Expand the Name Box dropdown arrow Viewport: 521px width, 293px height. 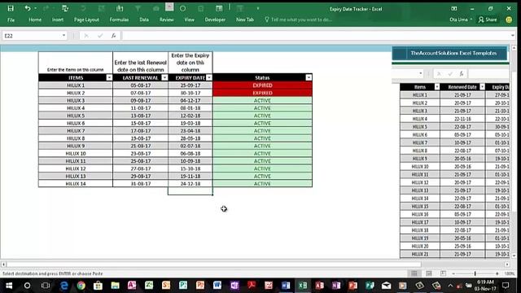[63, 35]
